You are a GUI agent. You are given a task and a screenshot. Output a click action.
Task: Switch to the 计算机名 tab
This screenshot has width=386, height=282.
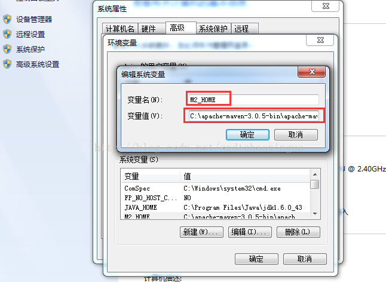tap(120, 29)
